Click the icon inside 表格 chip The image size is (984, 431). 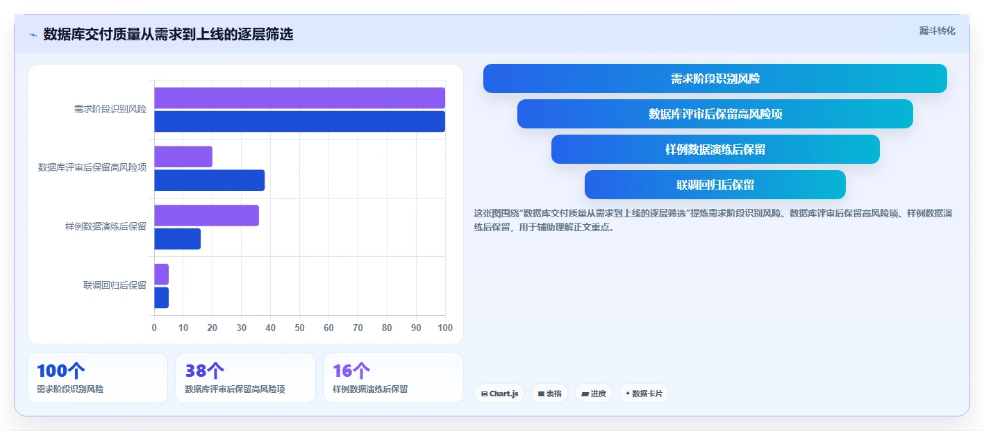point(540,394)
